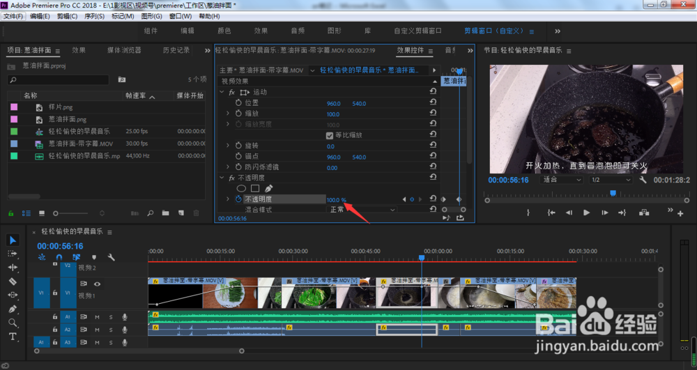Show more workspaces chevron

point(558,31)
